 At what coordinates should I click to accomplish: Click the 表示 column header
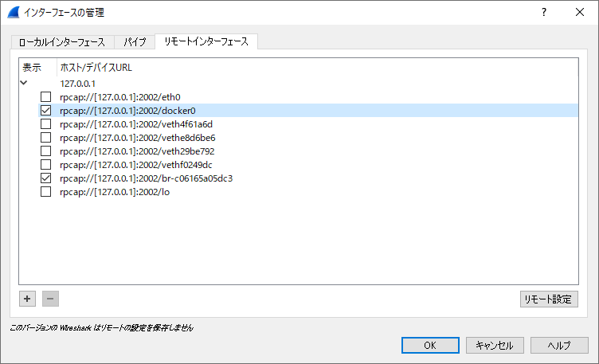click(37, 68)
